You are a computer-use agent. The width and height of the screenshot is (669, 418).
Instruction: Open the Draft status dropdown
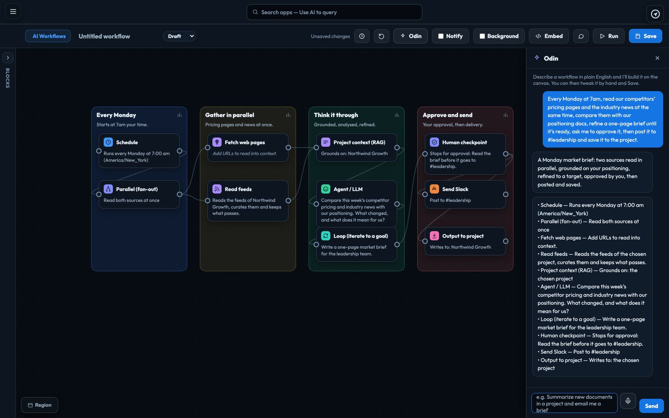point(179,36)
